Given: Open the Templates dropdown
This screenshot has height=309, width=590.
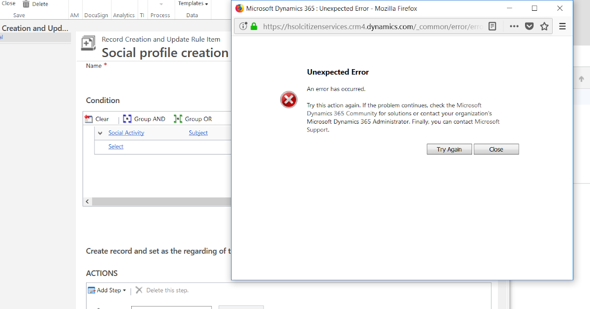Looking at the screenshot, I should point(192,3).
